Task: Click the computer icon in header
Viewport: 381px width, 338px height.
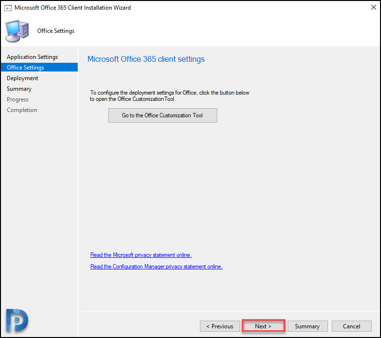Action: 17,31
